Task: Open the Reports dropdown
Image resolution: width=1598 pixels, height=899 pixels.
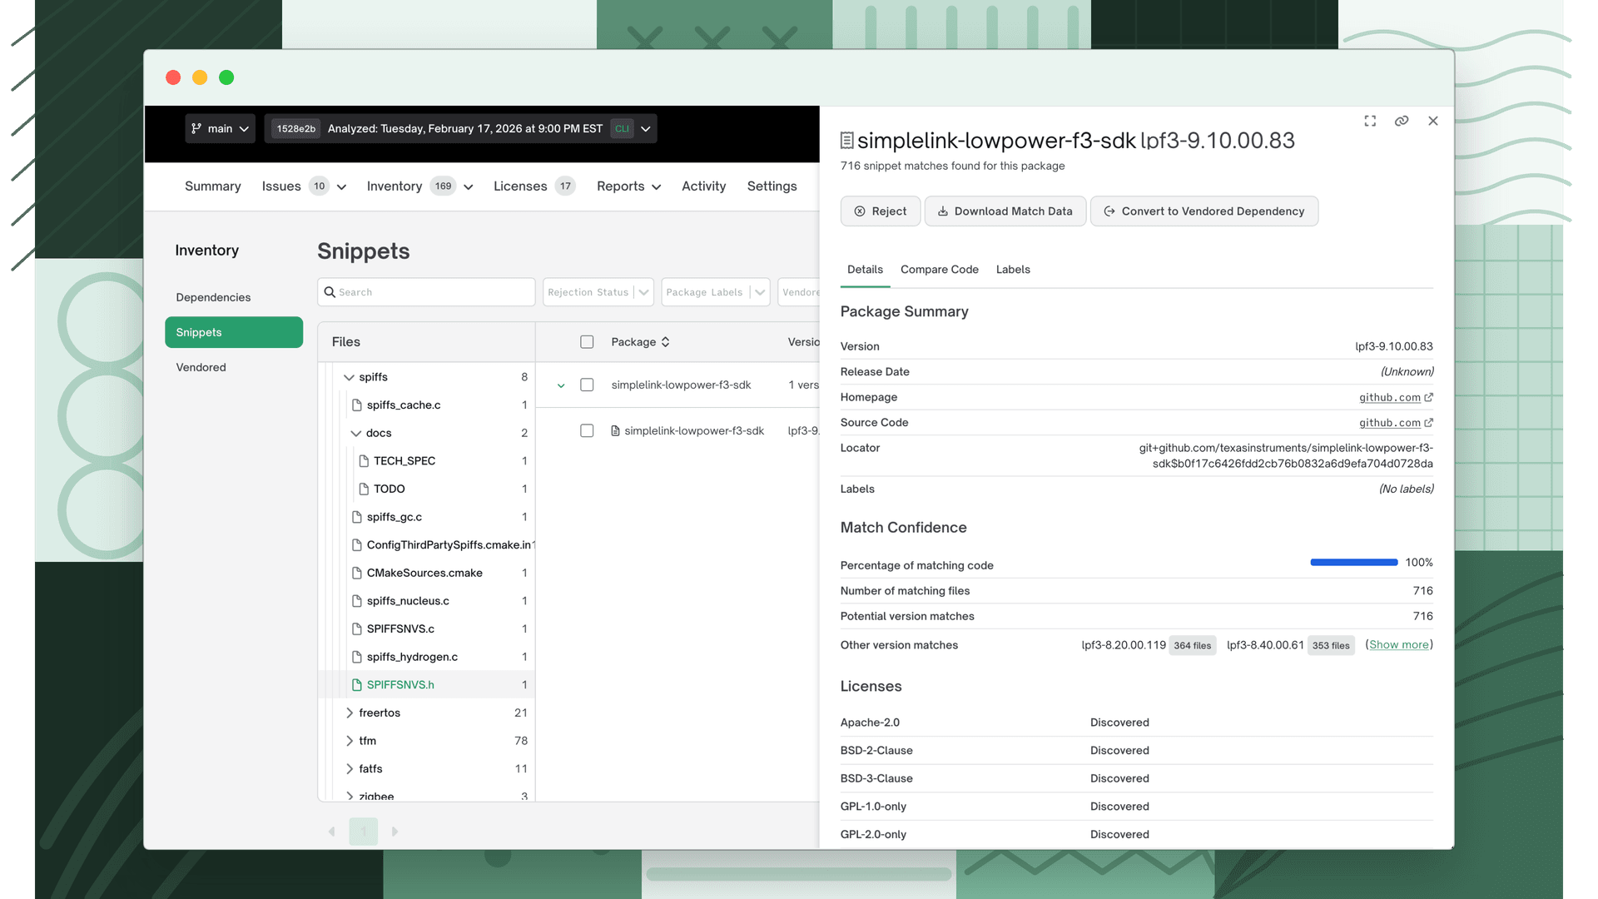Action: tap(628, 186)
